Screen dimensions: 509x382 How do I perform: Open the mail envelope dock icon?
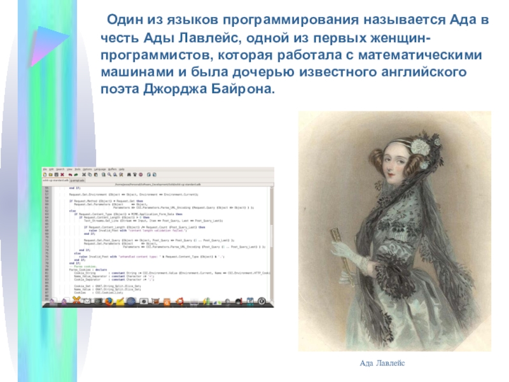87,302
